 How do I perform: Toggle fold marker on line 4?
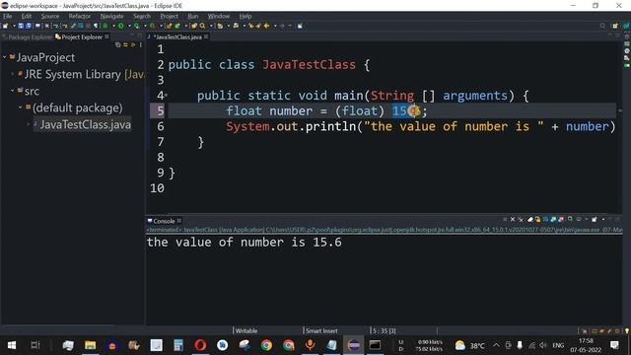point(167,96)
